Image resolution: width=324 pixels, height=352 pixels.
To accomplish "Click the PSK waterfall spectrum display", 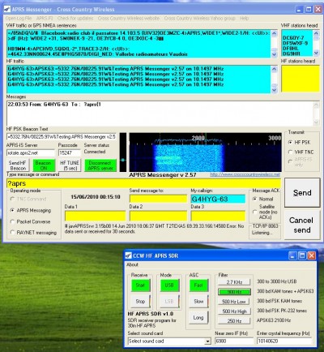I will click(x=205, y=152).
